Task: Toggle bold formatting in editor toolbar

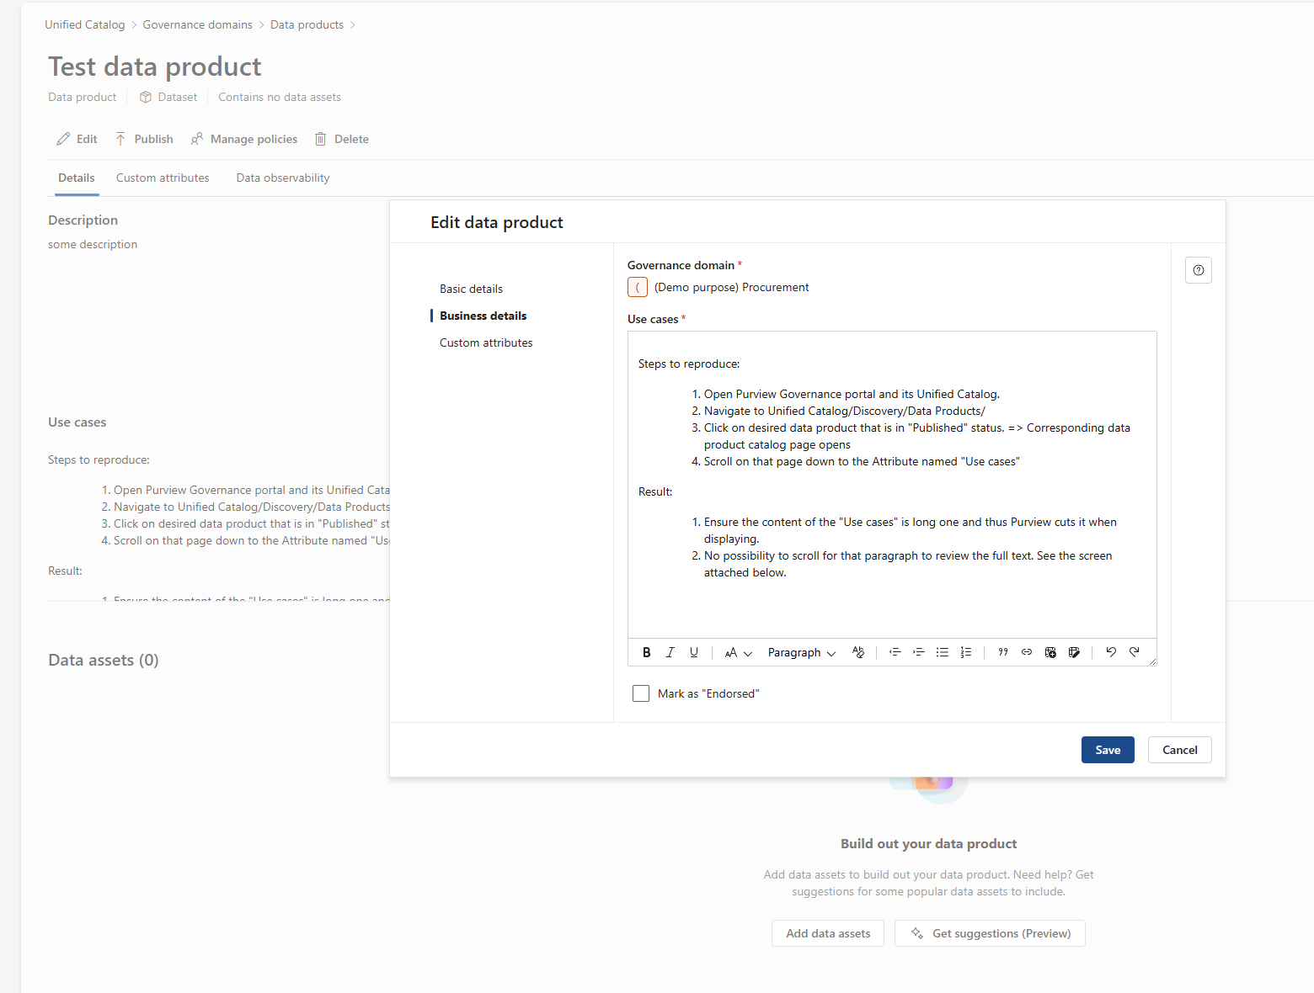Action: click(647, 652)
